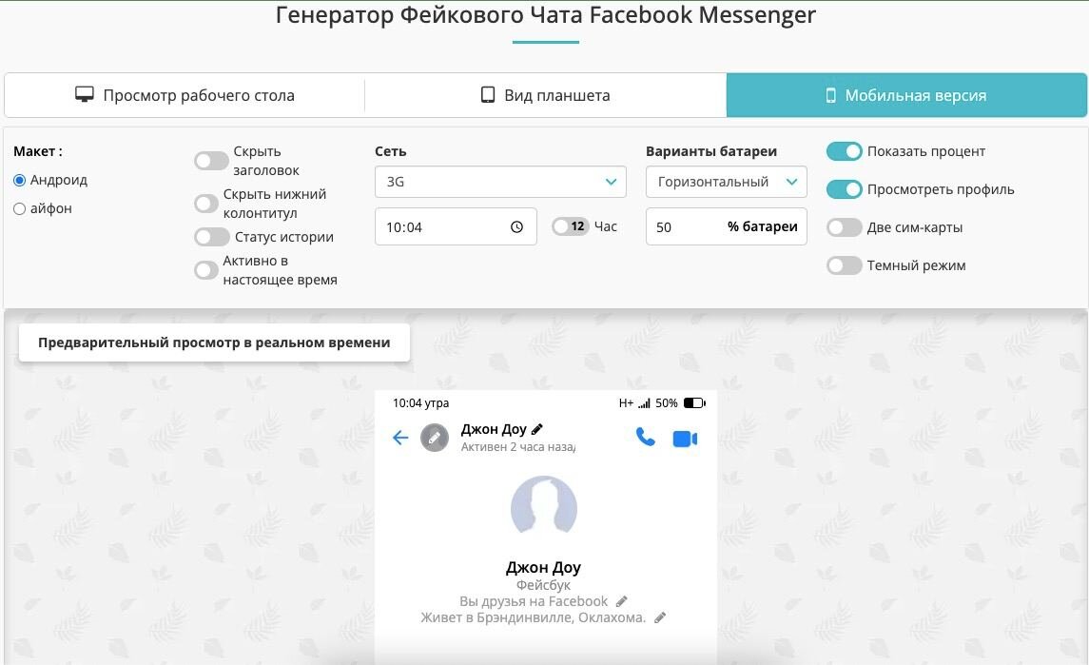Toggle Активно в настоящее время switch
The width and height of the screenshot is (1089, 665).
click(x=206, y=270)
